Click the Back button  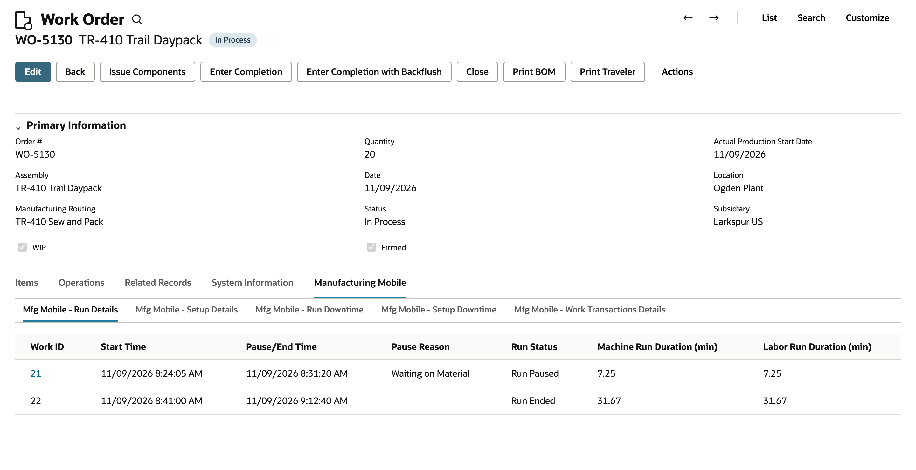75,72
